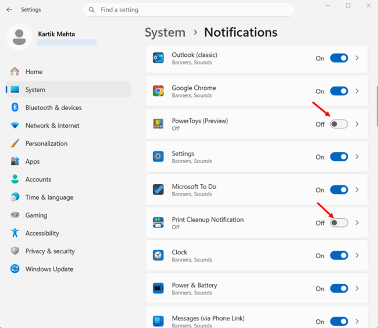Expand PowerToys (Preview) row chevron

point(357,124)
